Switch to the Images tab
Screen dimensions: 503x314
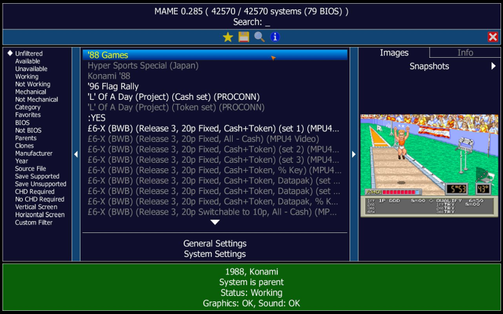pyautogui.click(x=394, y=53)
